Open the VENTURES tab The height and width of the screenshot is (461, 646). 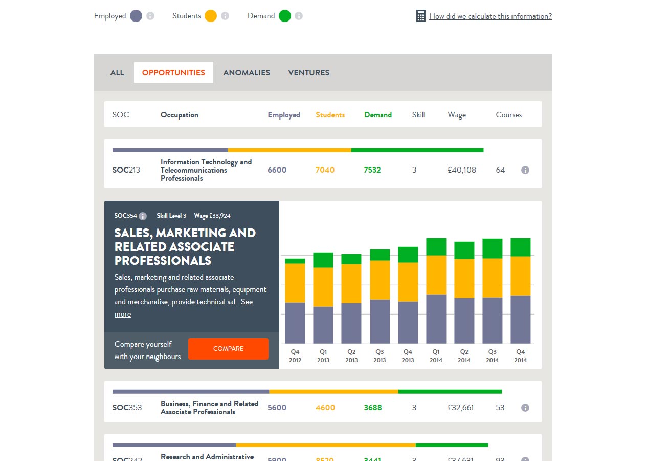click(308, 73)
